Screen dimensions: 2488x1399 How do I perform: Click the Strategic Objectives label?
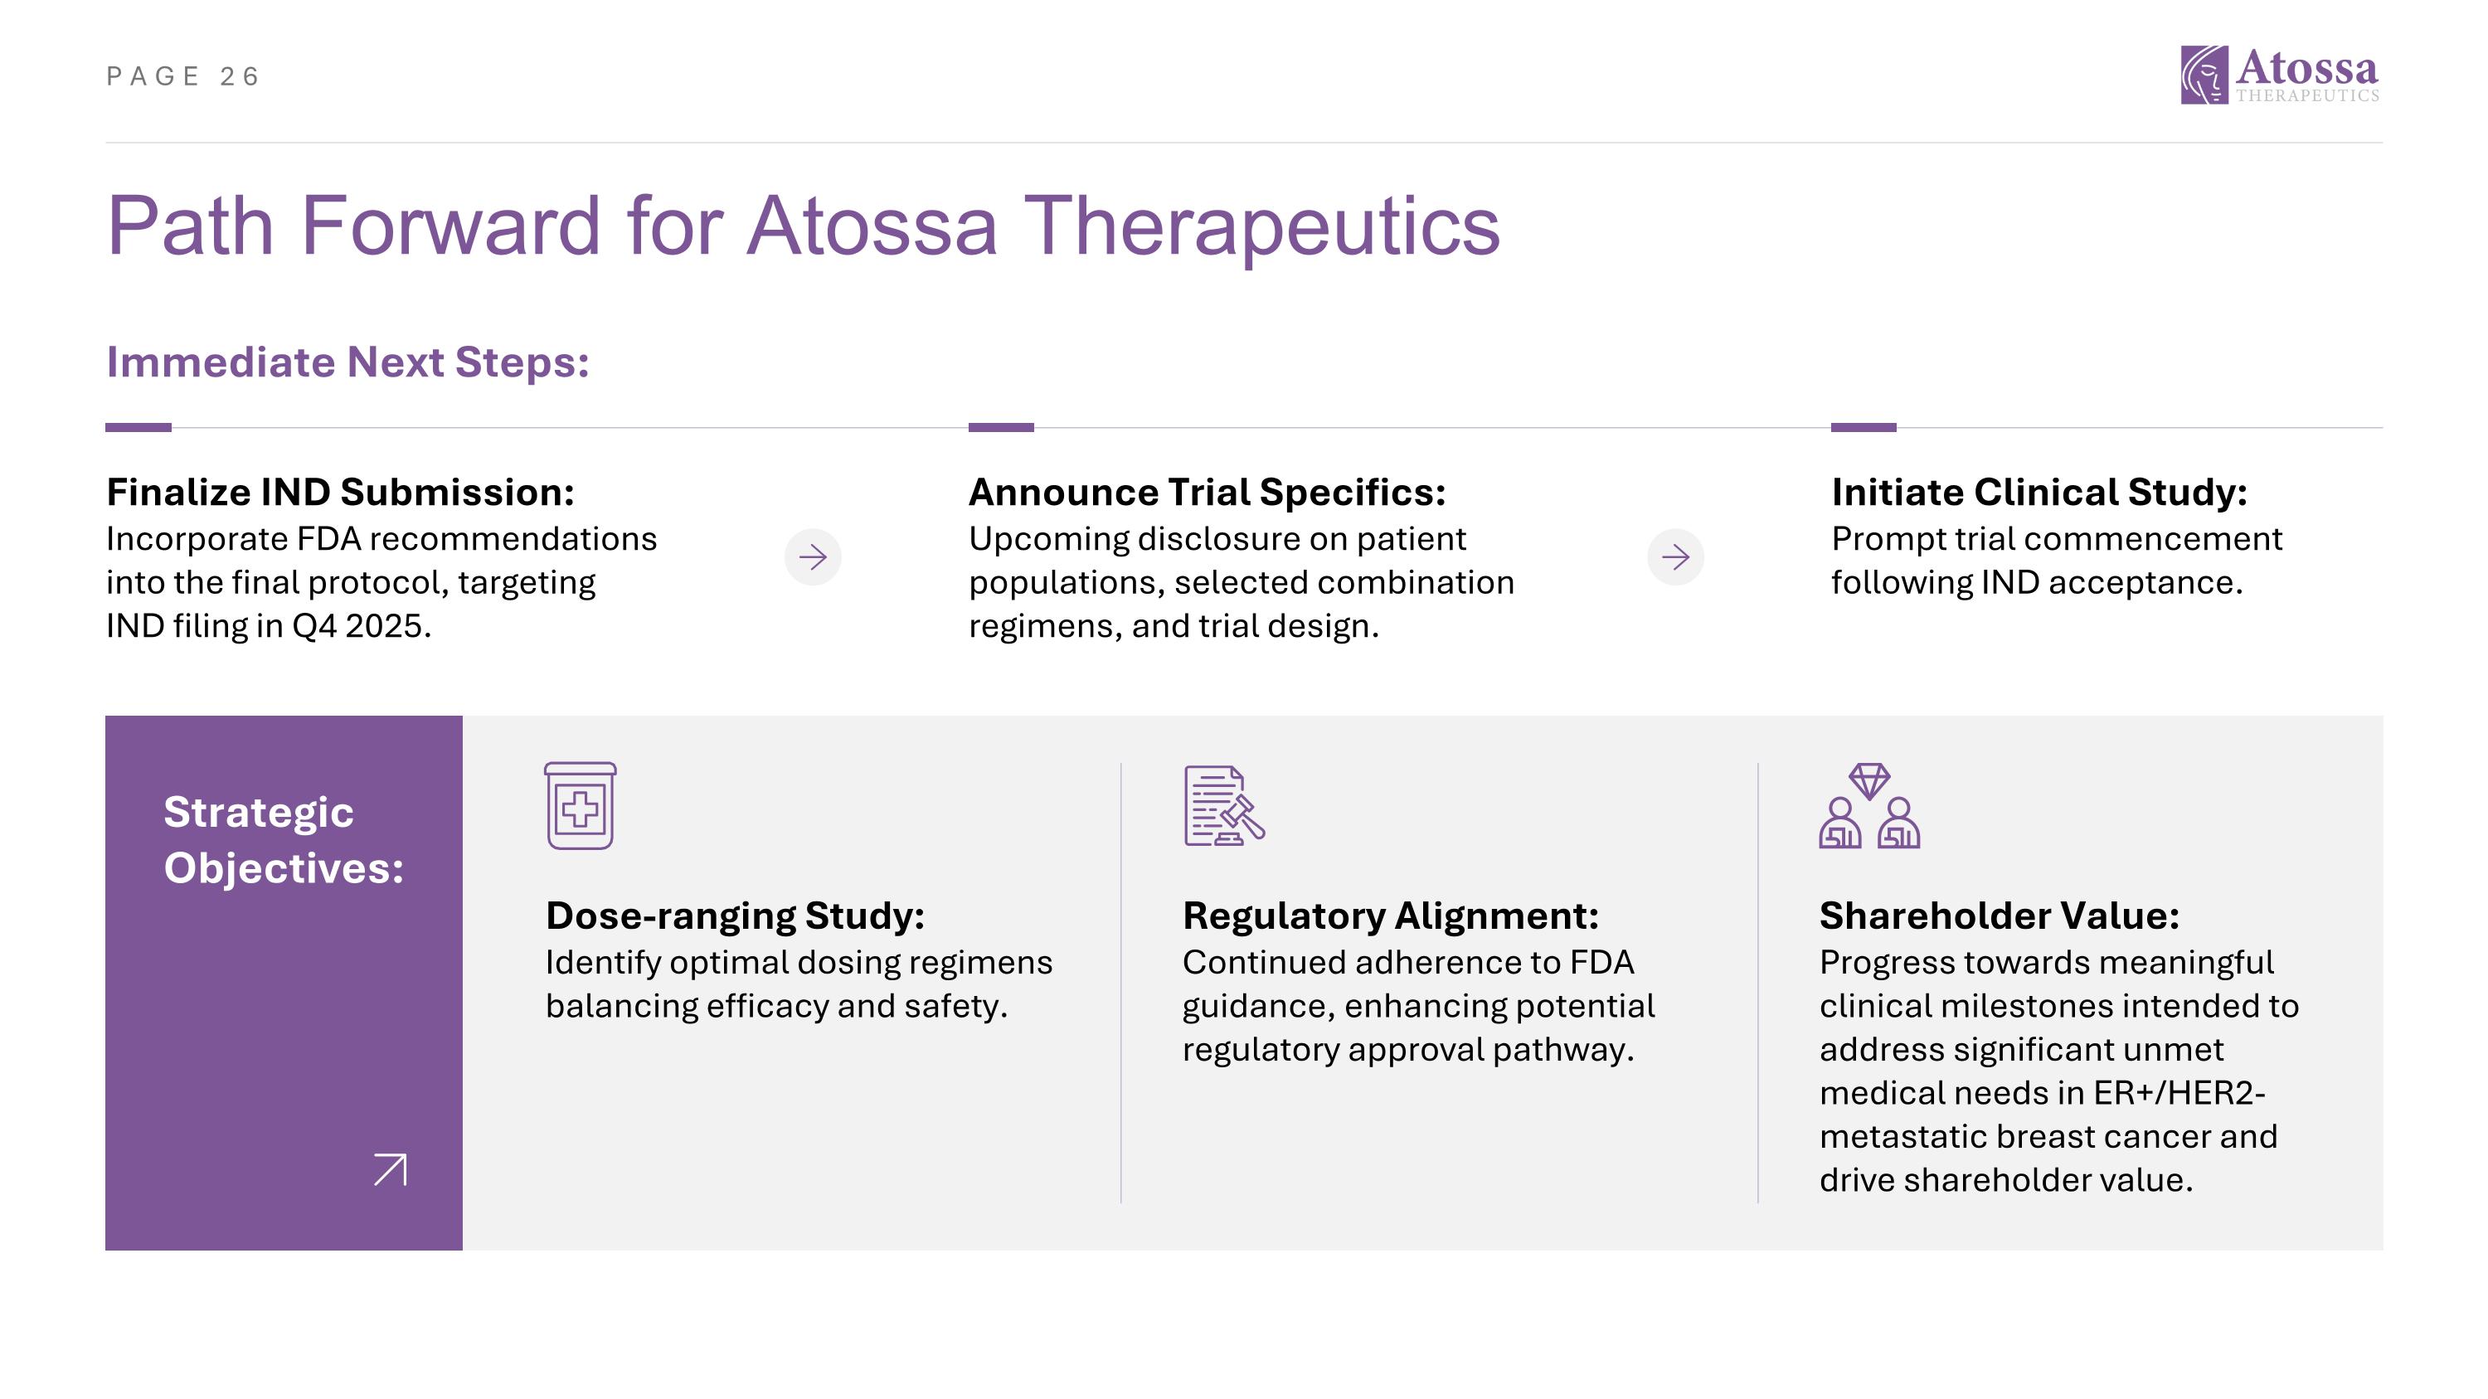283,839
